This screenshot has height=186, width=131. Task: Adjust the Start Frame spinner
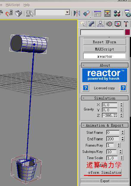tap(123, 132)
